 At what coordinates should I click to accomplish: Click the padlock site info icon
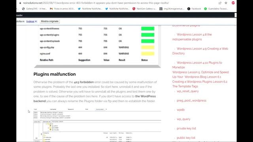20,3
